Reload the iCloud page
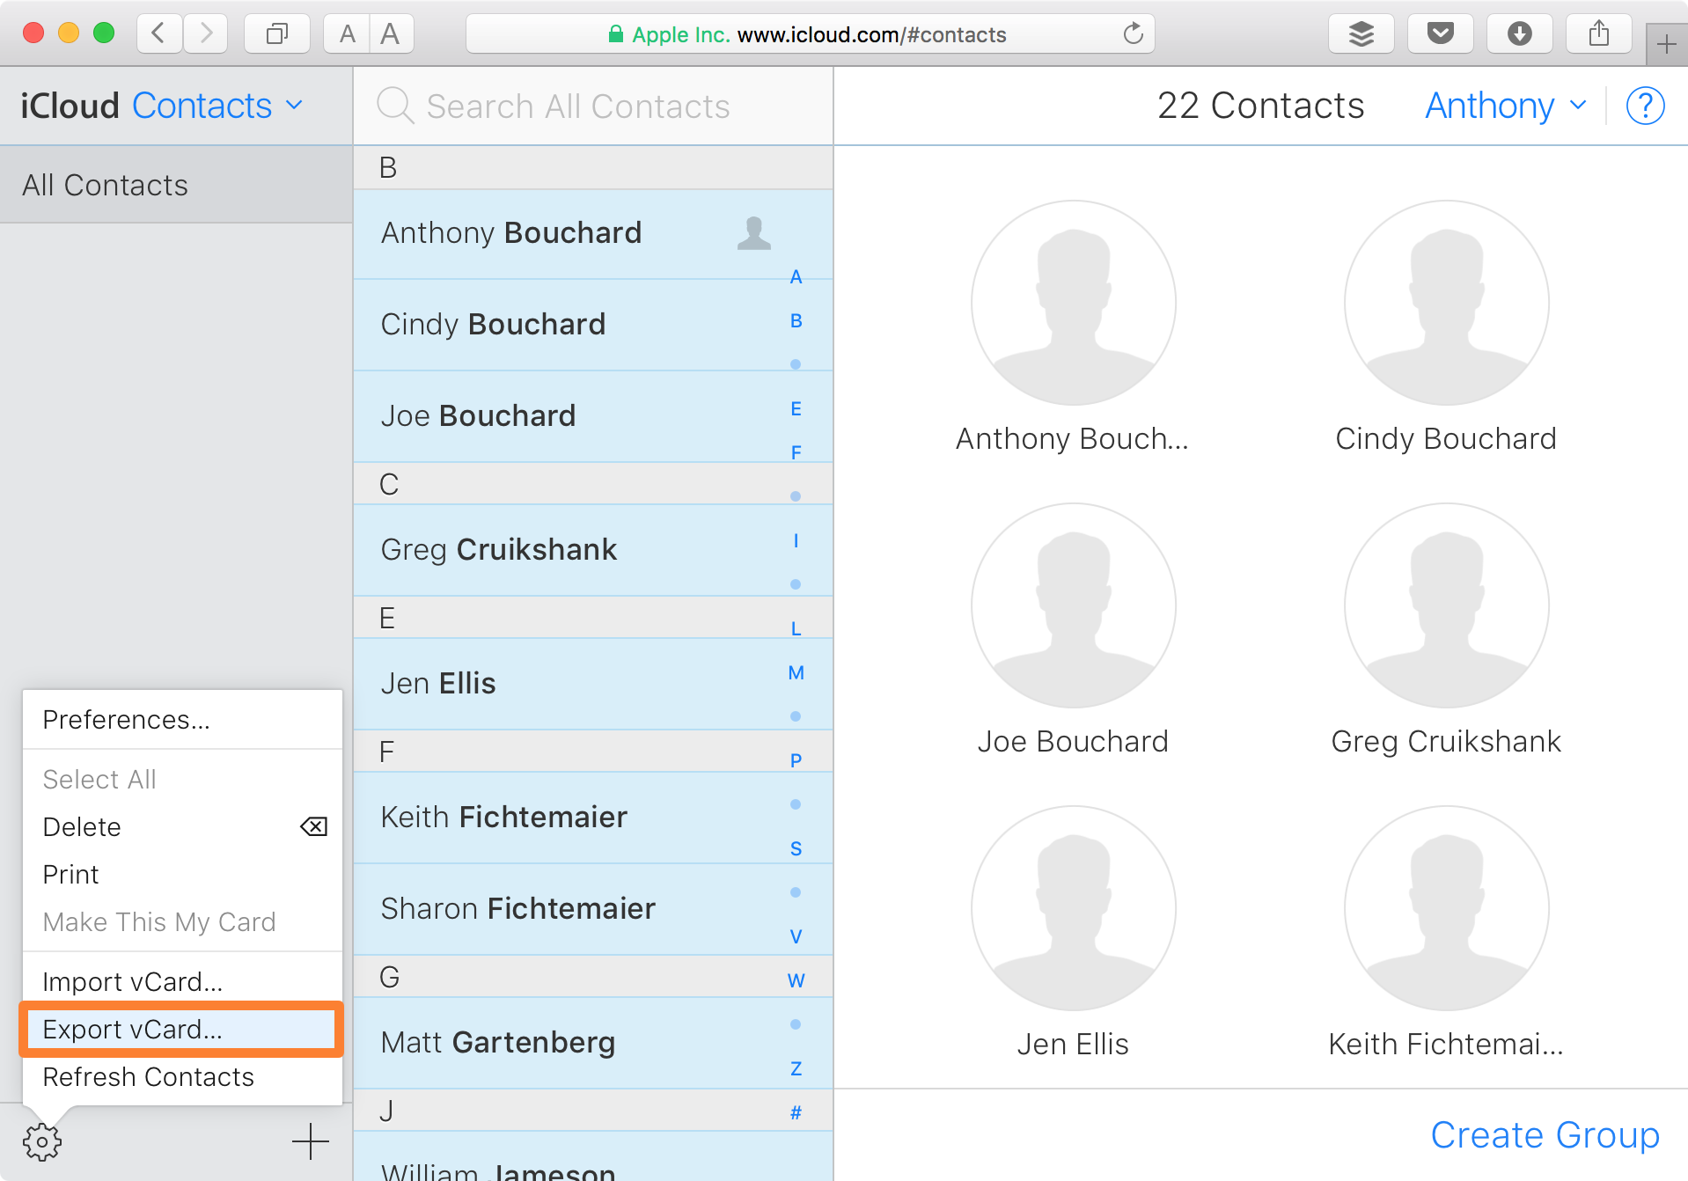The image size is (1688, 1181). [1134, 34]
